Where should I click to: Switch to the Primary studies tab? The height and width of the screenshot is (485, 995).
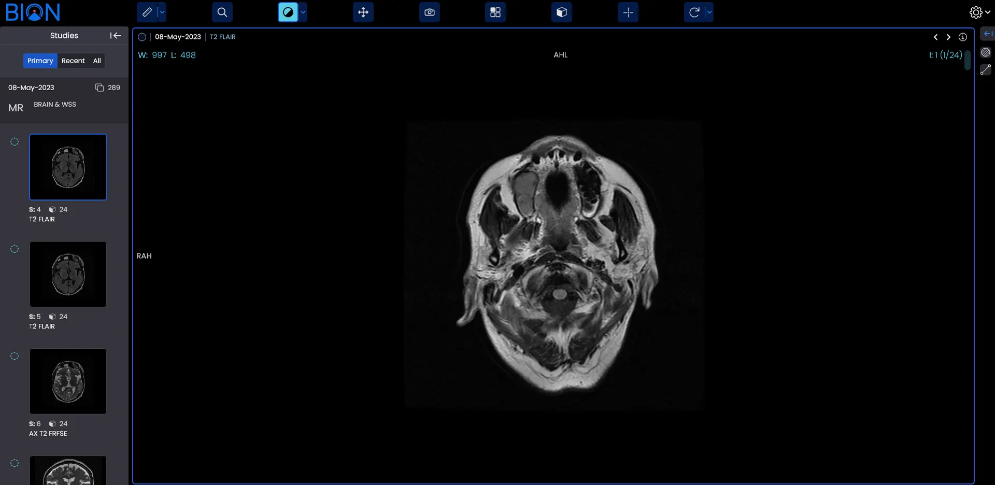(x=40, y=61)
